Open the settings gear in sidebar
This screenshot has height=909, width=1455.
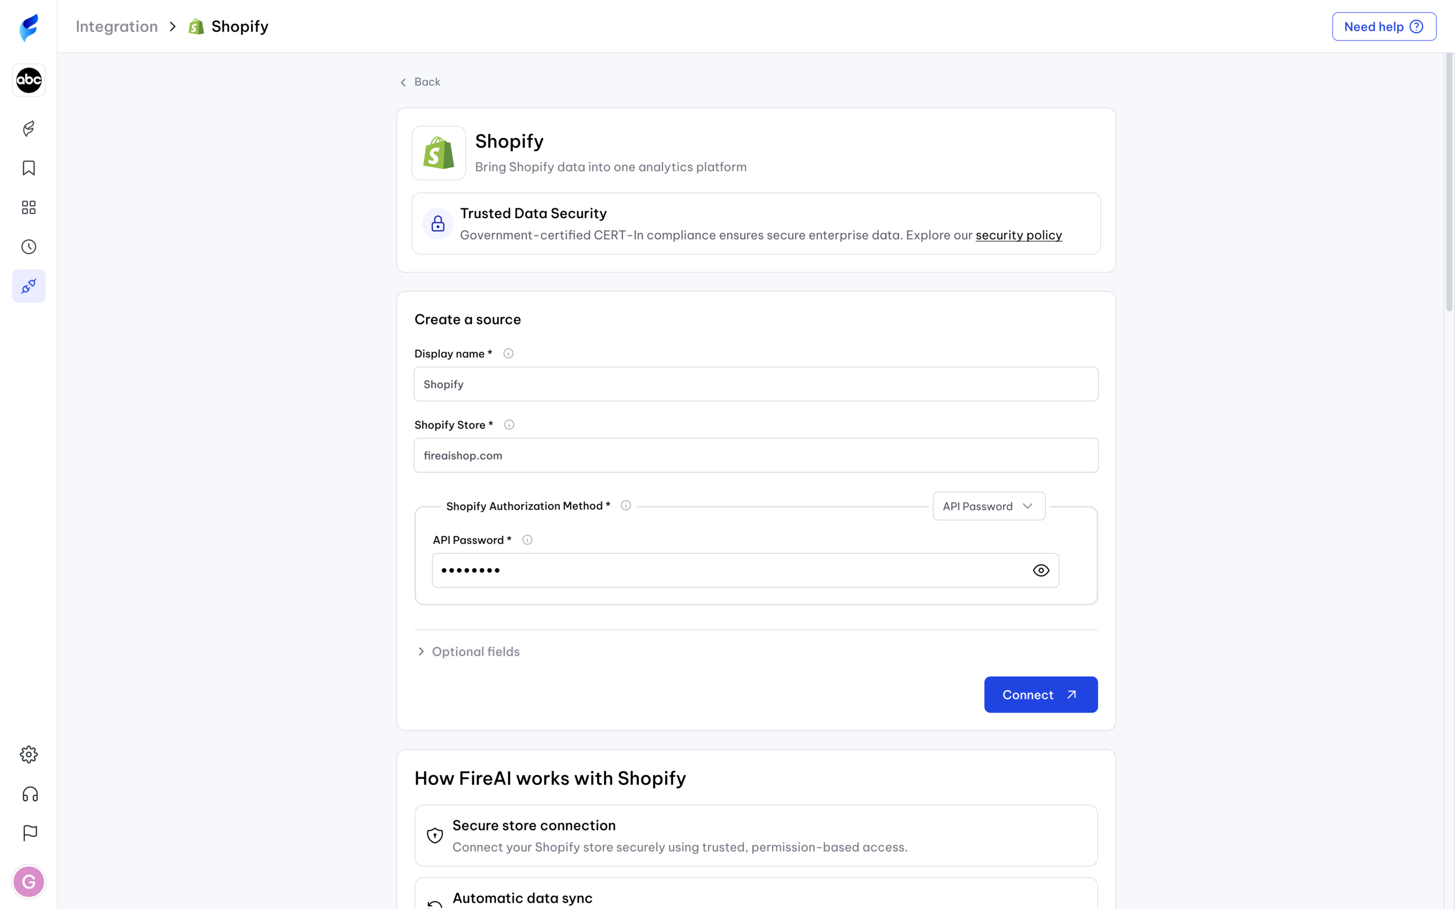click(28, 754)
